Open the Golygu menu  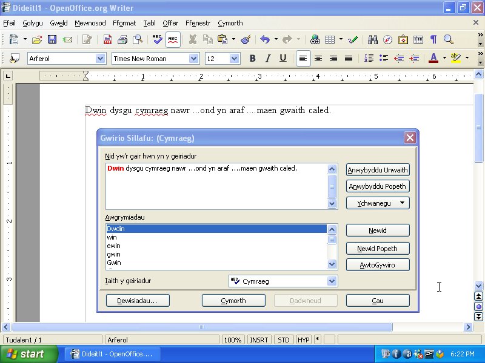pos(33,23)
